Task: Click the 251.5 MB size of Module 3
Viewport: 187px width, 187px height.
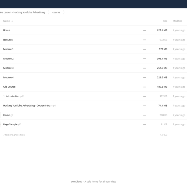Action: (x=162, y=68)
